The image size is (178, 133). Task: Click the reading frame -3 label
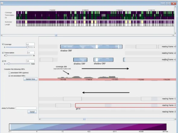pyautogui.click(x=169, y=112)
